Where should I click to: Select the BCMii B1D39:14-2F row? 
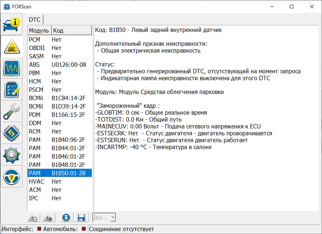pos(60,106)
